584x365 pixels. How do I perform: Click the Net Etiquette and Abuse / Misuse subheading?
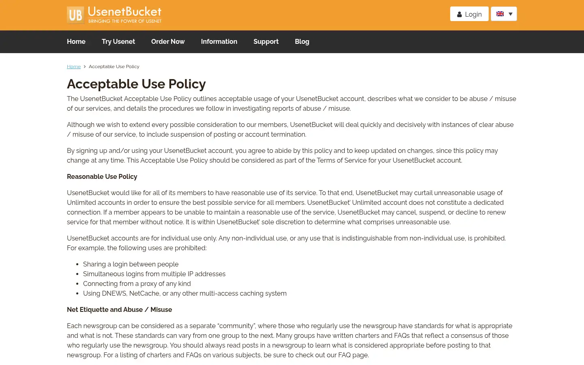[x=120, y=309]
